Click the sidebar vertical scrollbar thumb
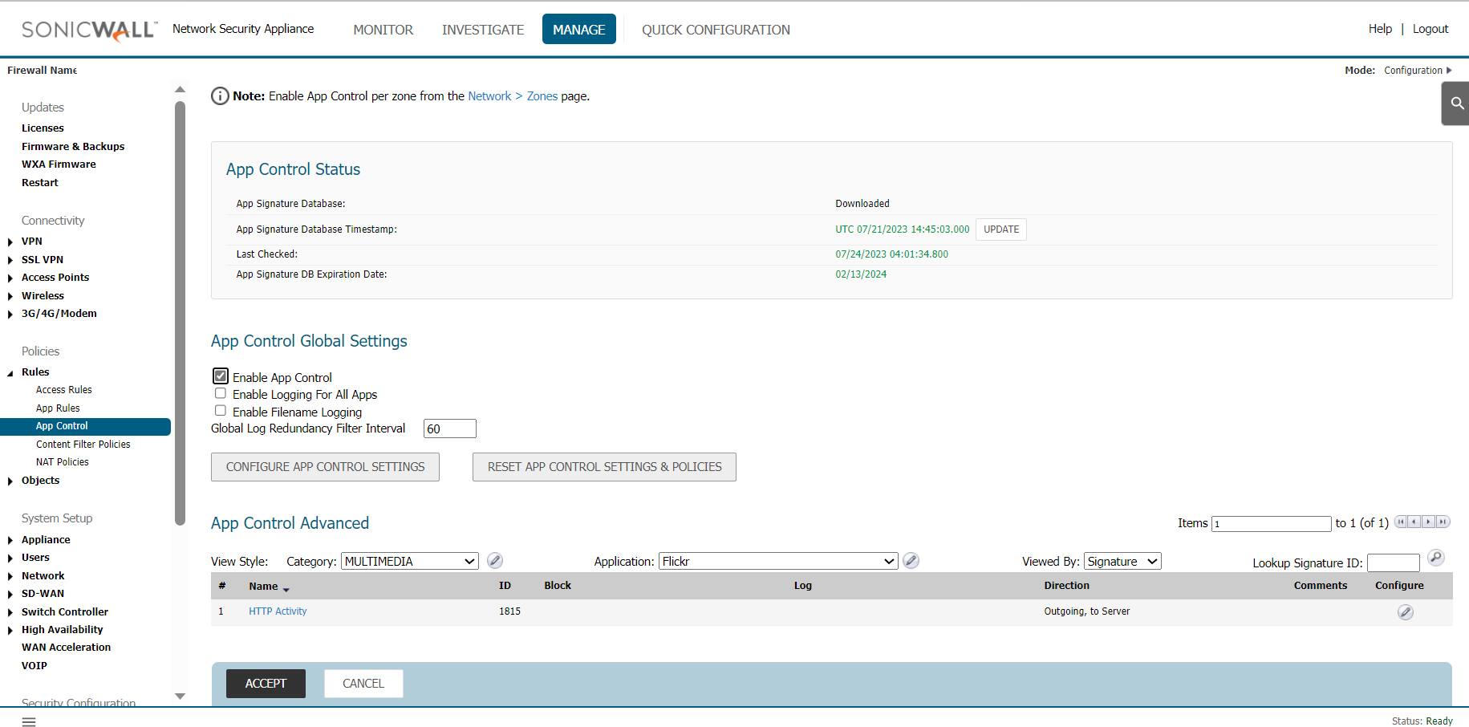 [180, 313]
